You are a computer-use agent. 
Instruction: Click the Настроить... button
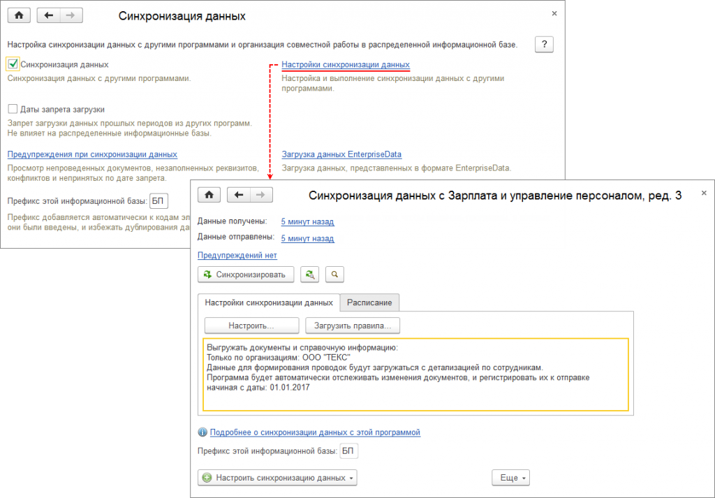pyautogui.click(x=251, y=325)
